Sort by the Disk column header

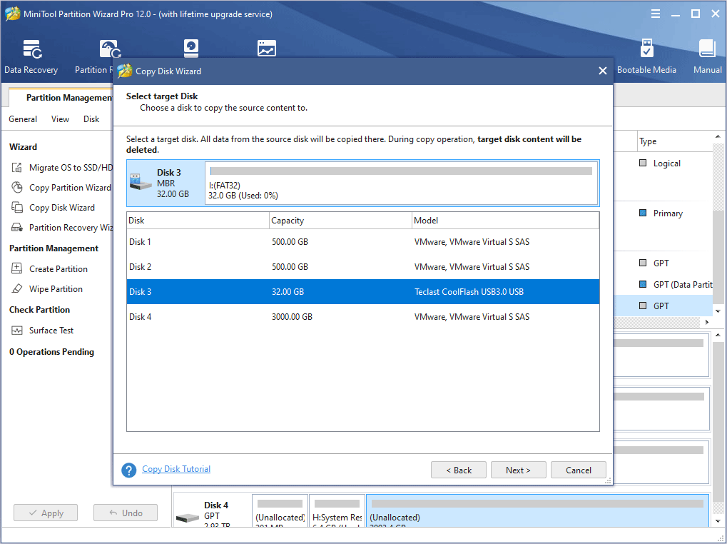pos(198,221)
